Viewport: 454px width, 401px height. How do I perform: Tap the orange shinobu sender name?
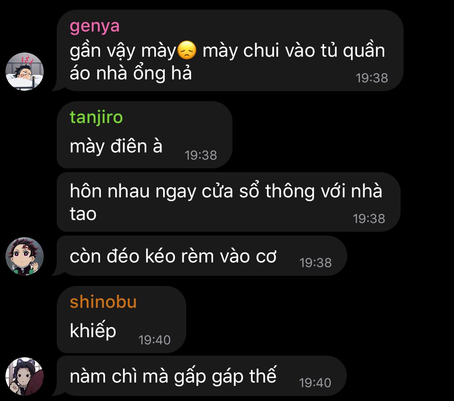pyautogui.click(x=103, y=302)
